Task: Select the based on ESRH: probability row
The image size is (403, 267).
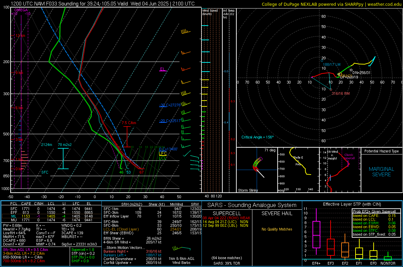Action: coord(374,223)
